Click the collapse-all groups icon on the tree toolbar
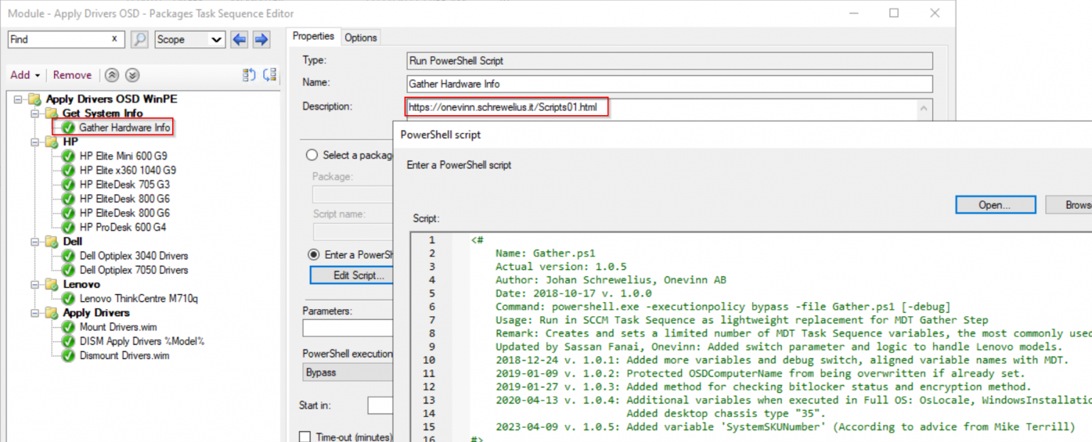Viewport: 1092px width, 442px height. (x=267, y=74)
